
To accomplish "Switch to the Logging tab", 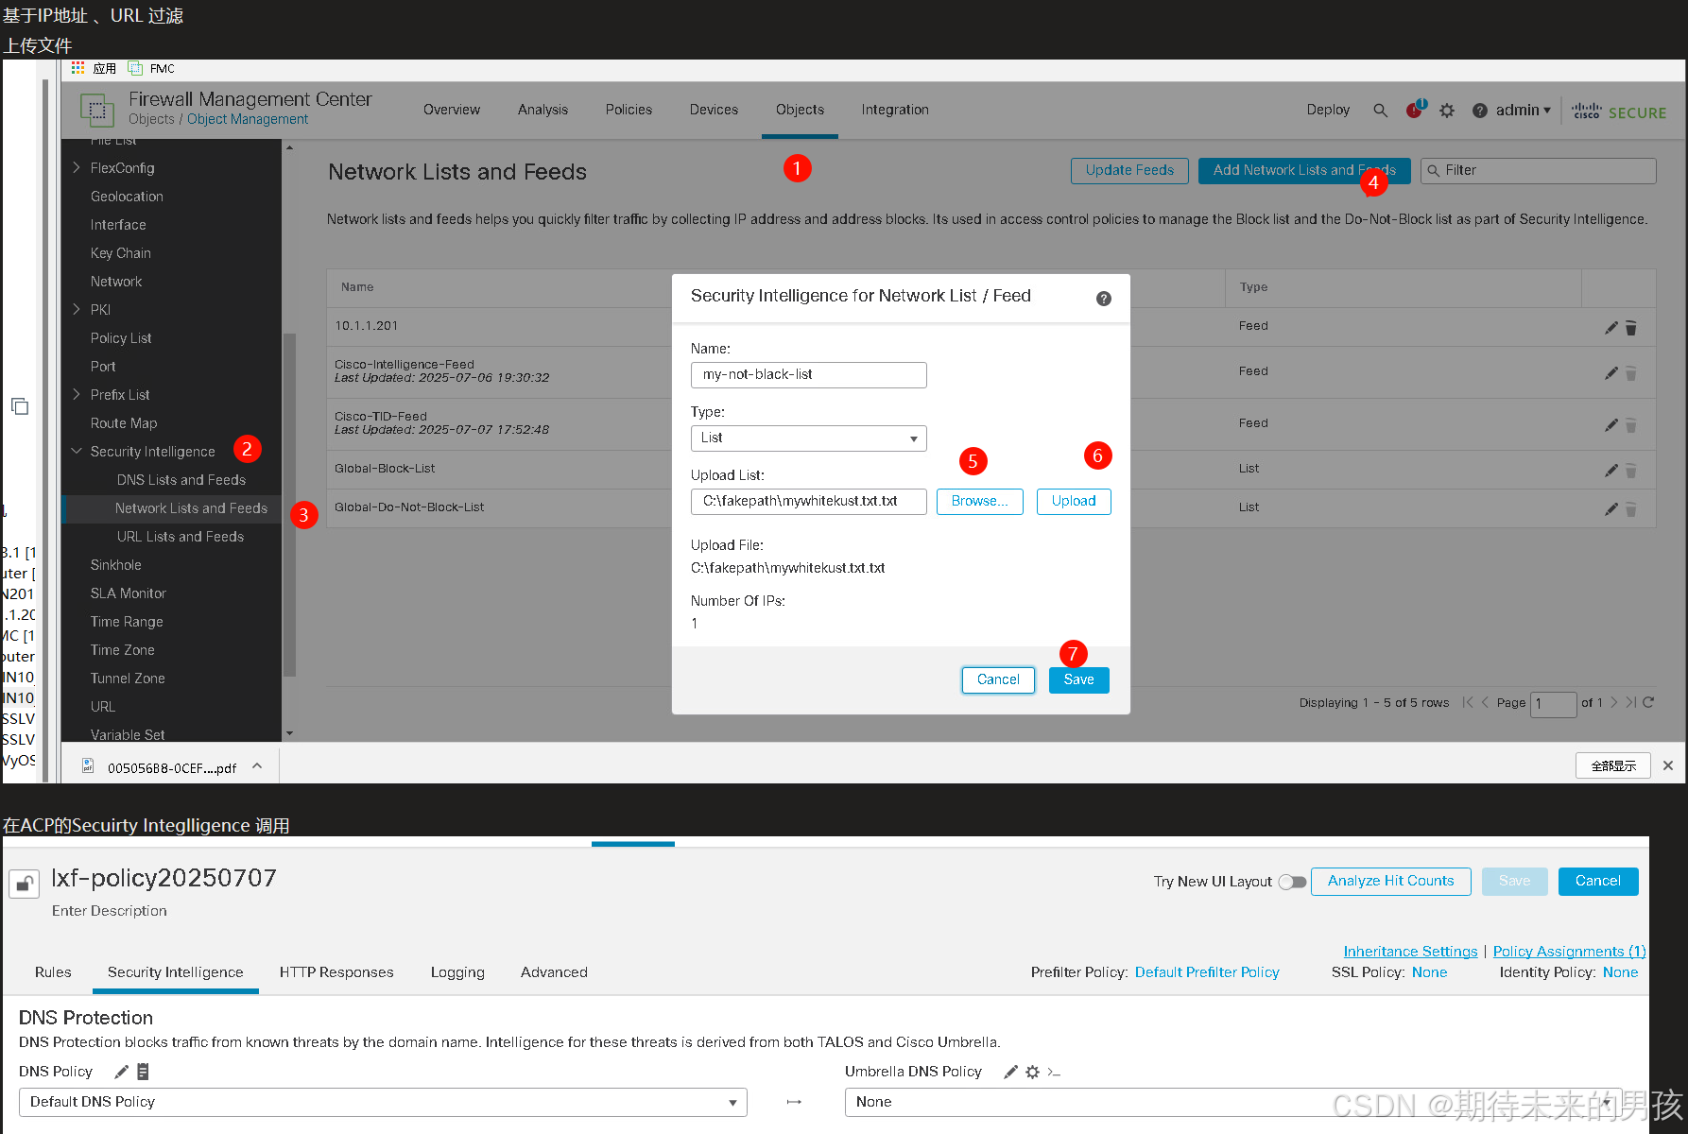I will point(457,972).
